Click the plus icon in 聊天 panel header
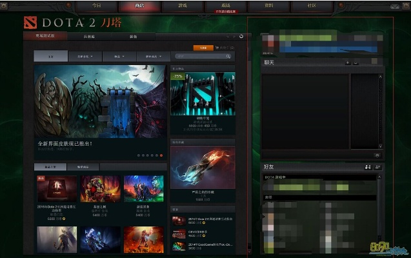 [348, 63]
